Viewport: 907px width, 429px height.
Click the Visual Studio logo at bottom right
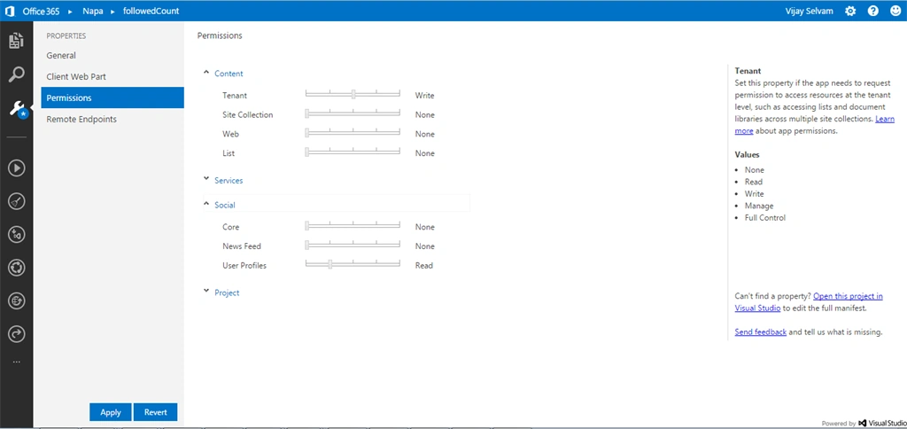(x=883, y=423)
